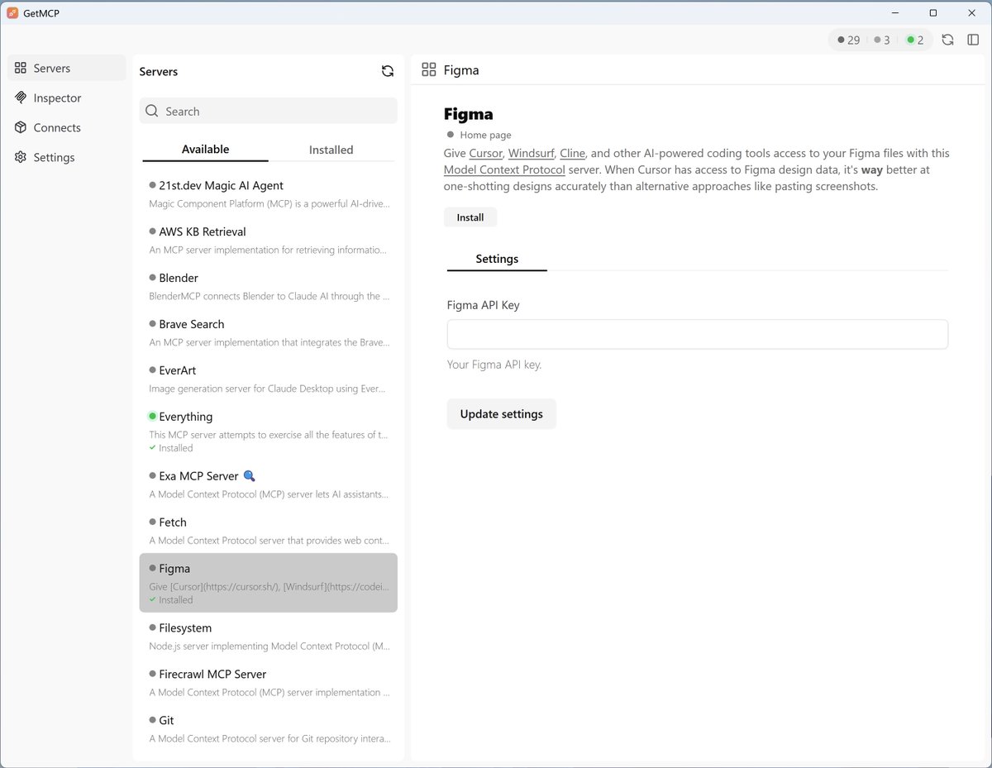This screenshot has height=768, width=992.
Task: Toggle the sidebar layout icon
Action: [x=973, y=40]
